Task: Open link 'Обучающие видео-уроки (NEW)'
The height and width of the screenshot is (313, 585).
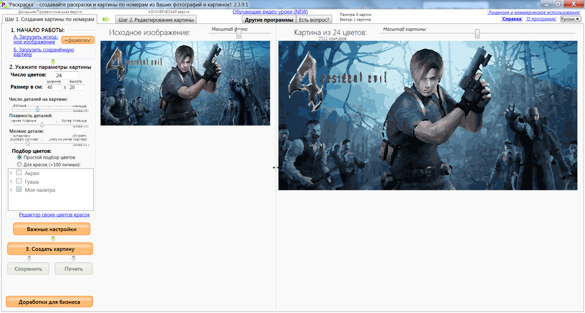Action: click(x=270, y=11)
